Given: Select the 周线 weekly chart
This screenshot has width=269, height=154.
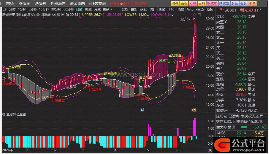Looking at the screenshot, I should coord(88,9).
